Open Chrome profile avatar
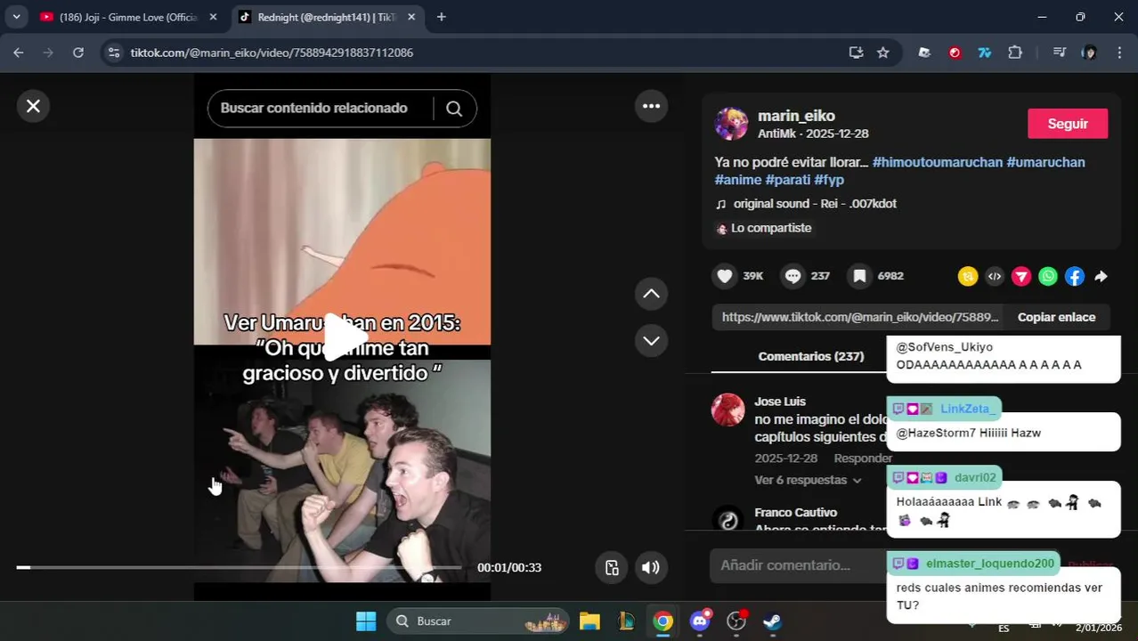The image size is (1138, 641). coord(1089,53)
